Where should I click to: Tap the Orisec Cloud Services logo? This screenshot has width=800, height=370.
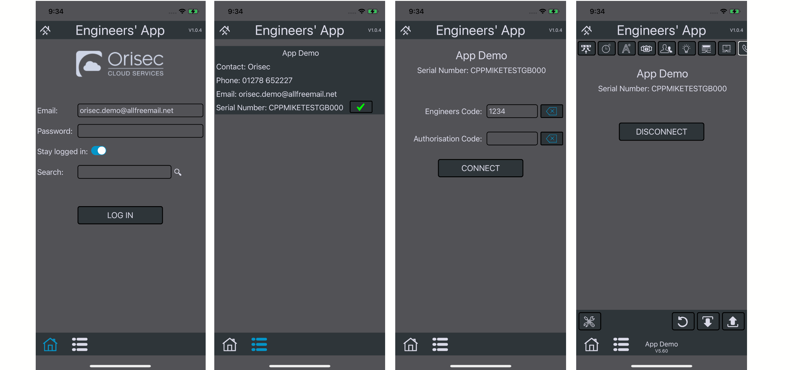(120, 64)
